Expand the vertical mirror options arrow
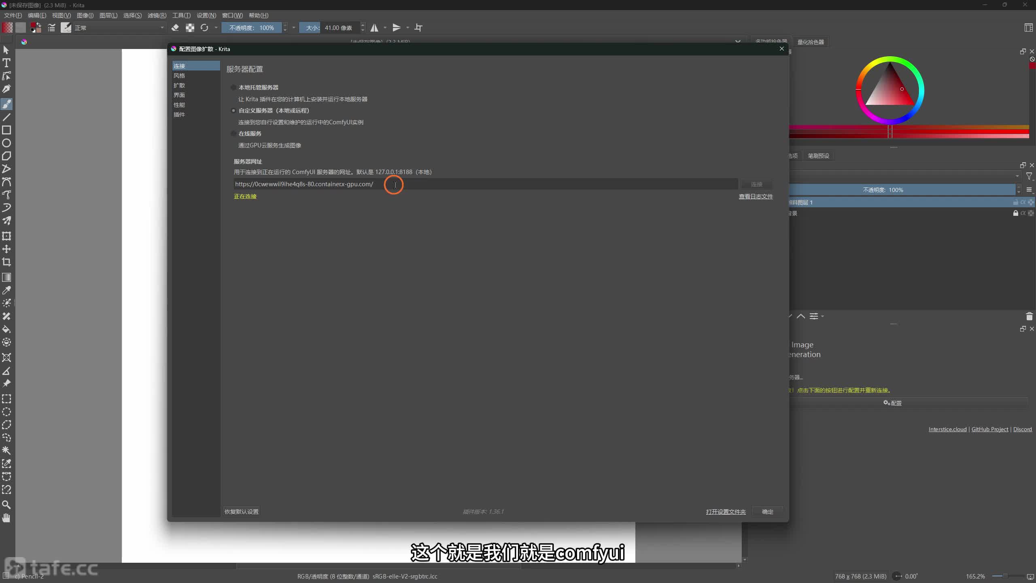Image resolution: width=1036 pixels, height=583 pixels. [408, 28]
